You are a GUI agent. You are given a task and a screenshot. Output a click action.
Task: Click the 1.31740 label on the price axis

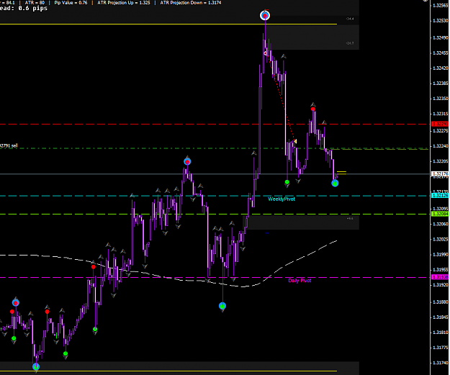pos(441,363)
